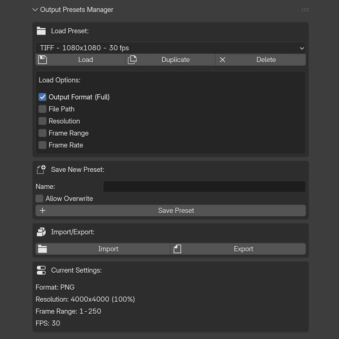This screenshot has height=339, width=339.
Task: Uncheck Output Format (Full) option
Action: pos(42,97)
